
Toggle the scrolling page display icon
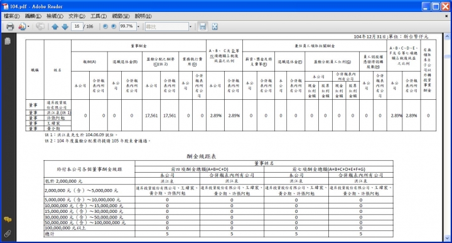point(203,27)
